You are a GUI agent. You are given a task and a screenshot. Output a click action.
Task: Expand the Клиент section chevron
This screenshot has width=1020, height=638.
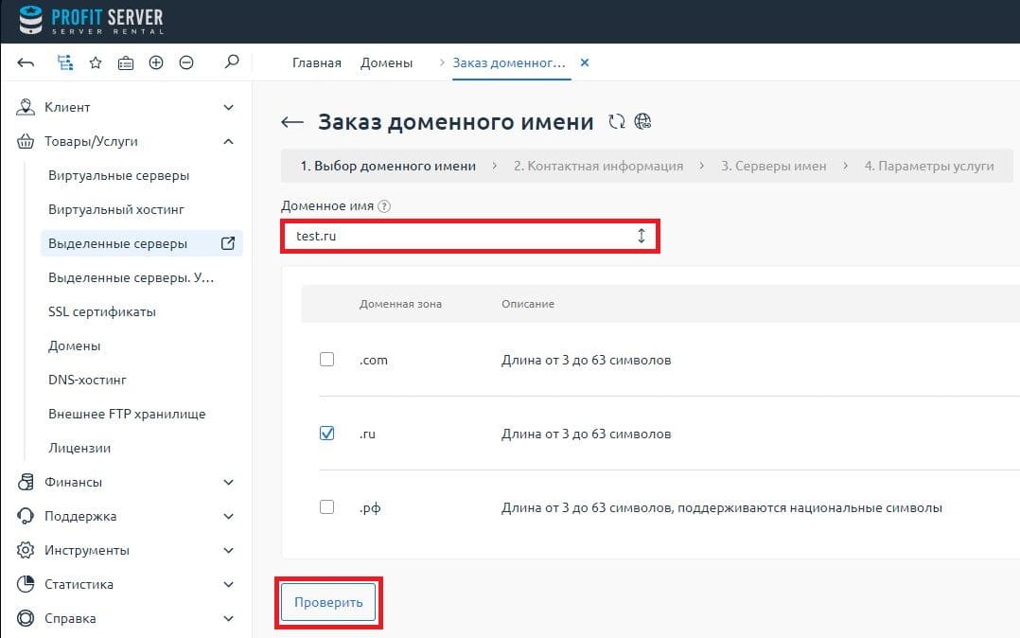tap(228, 107)
